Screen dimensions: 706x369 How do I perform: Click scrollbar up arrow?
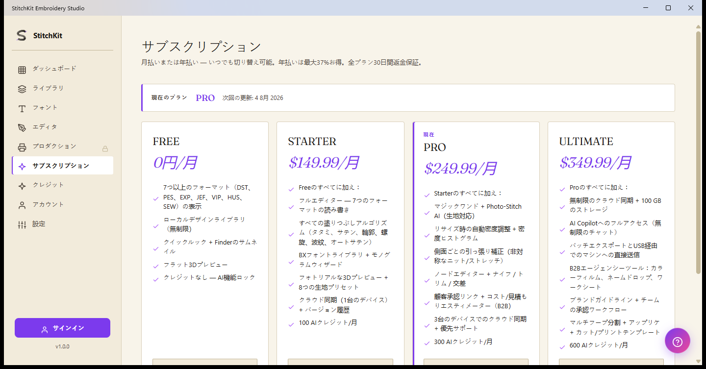pyautogui.click(x=698, y=26)
